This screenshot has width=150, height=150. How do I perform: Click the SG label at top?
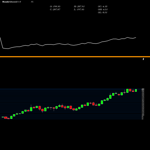32,2
